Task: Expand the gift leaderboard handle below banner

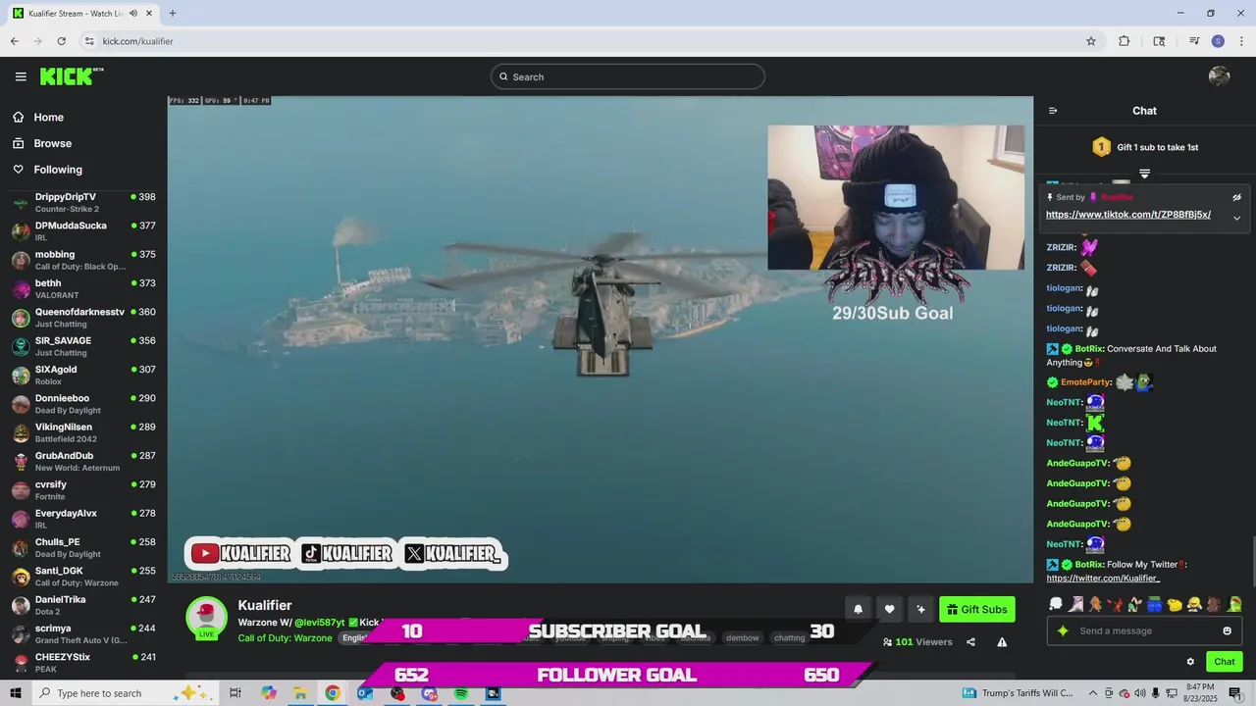Action: (1144, 174)
